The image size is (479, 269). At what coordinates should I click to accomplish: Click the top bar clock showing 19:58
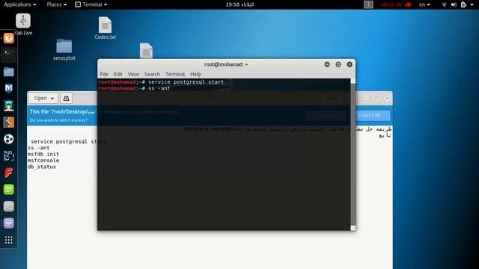(x=239, y=4)
